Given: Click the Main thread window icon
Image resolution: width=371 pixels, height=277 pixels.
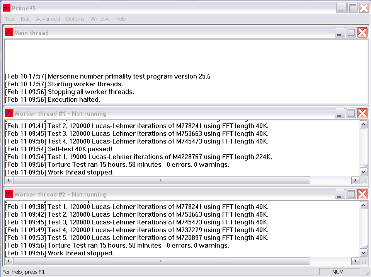Looking at the screenshot, I should tap(9, 32).
